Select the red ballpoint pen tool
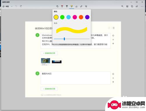Image resolution: width=146 pixels, height=111 pixels. 62,6
